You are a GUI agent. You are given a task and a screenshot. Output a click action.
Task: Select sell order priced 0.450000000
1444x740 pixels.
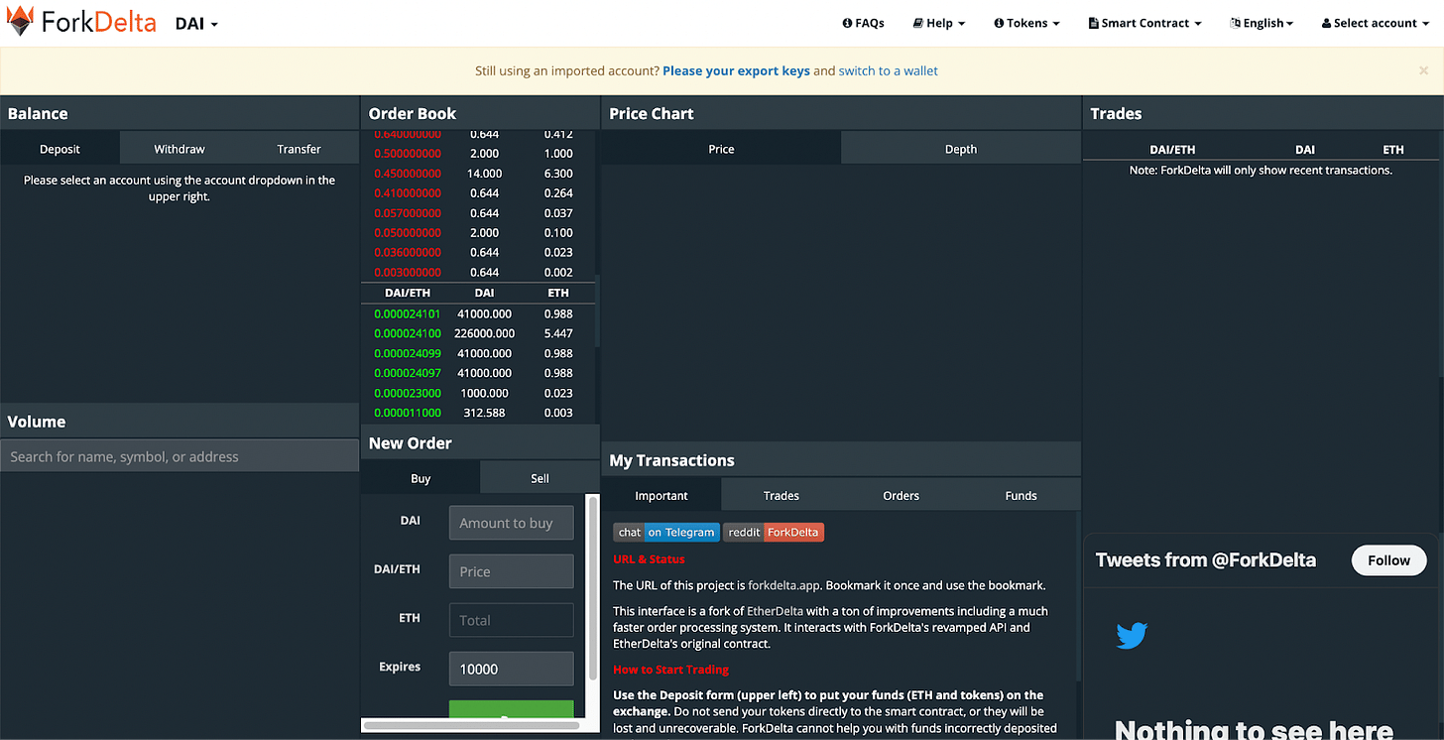[x=478, y=174]
